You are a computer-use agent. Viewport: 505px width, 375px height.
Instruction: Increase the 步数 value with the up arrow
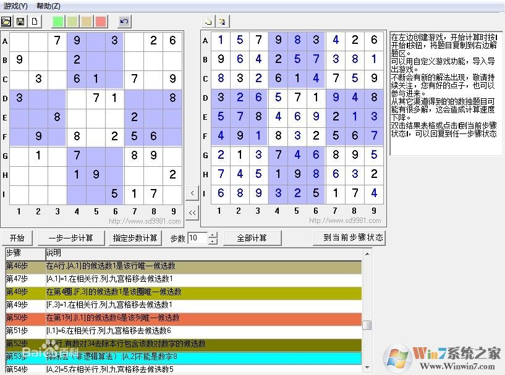pyautogui.click(x=212, y=234)
